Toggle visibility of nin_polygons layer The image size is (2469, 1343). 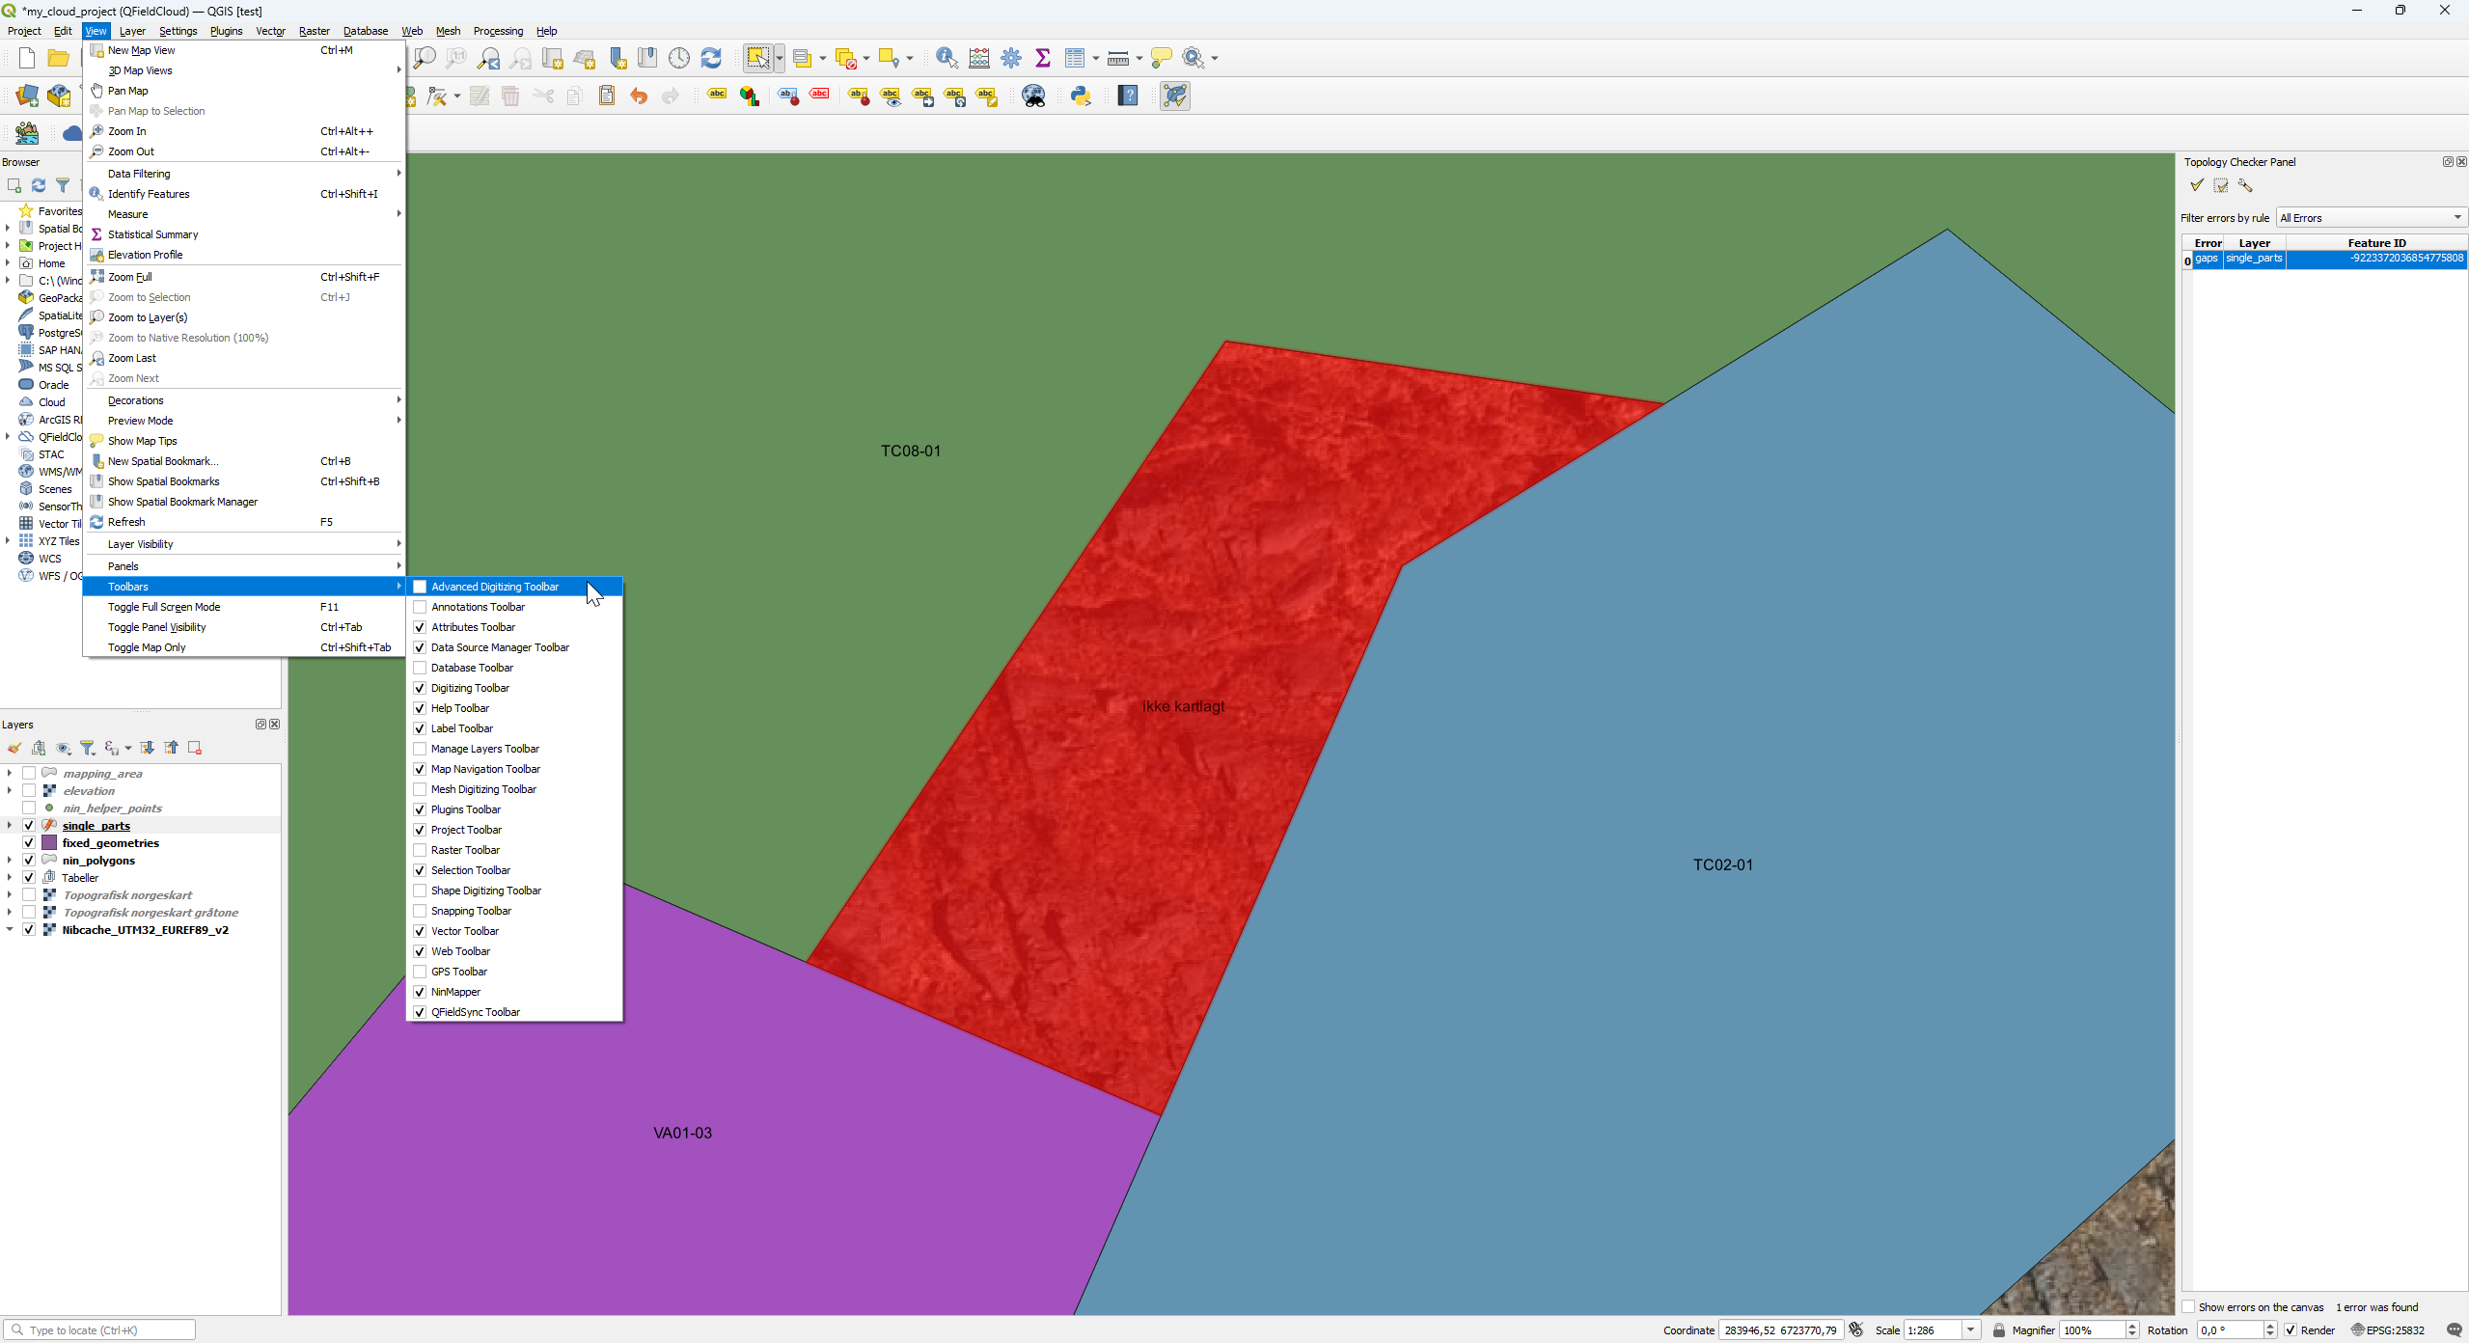click(x=29, y=861)
